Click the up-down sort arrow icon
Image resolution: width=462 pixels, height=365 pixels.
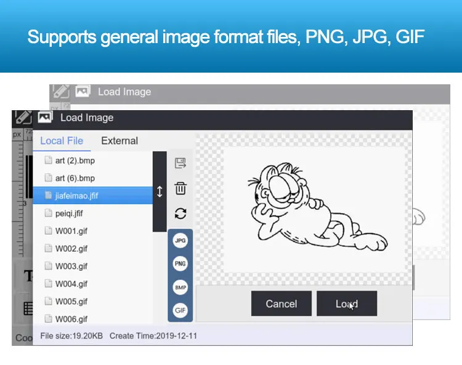point(160,191)
